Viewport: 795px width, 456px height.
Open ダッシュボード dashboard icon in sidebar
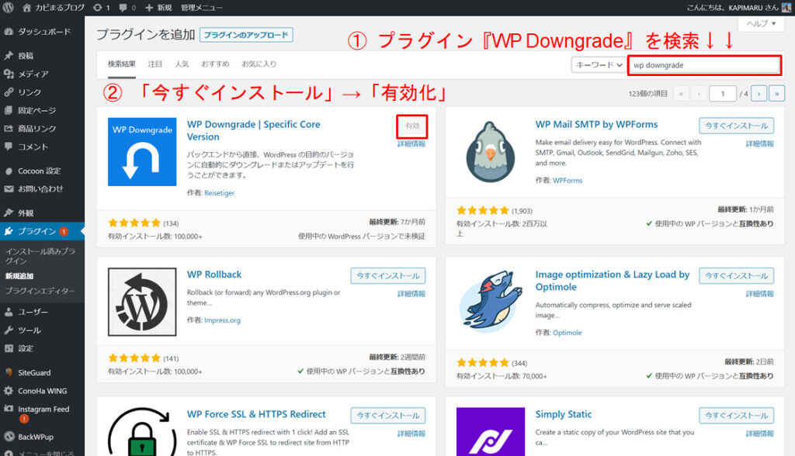coord(9,32)
